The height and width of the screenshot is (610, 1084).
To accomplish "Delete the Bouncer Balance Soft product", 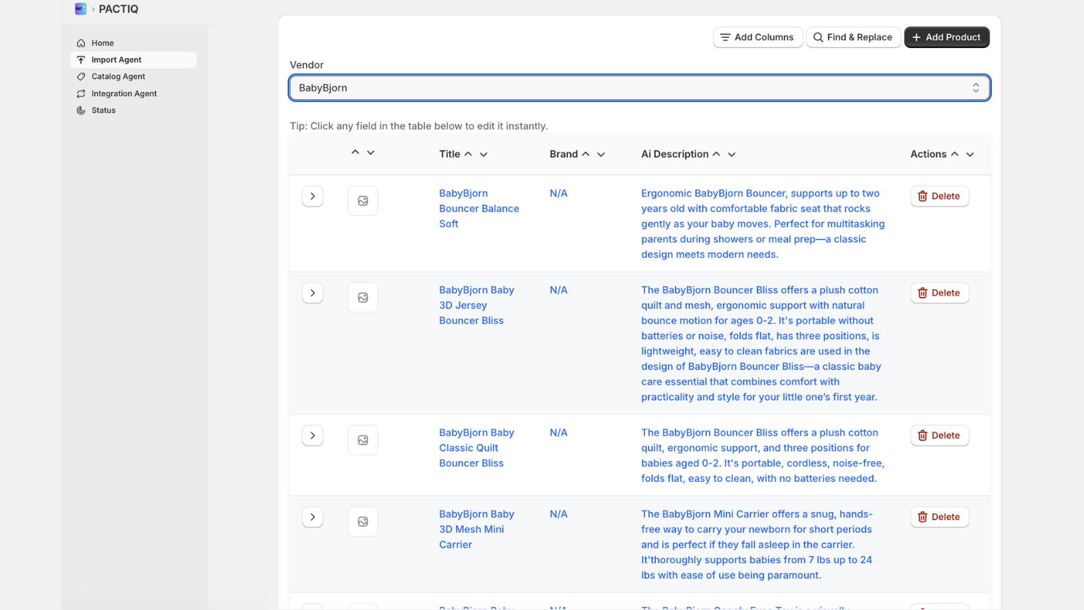I will tap(940, 197).
